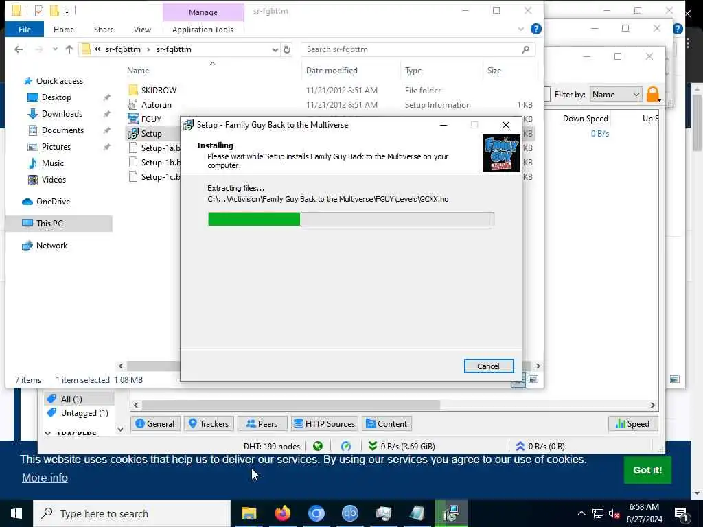Viewport: 703px width, 527px height.
Task: Go to Desktop in navigation pane
Action: click(56, 97)
